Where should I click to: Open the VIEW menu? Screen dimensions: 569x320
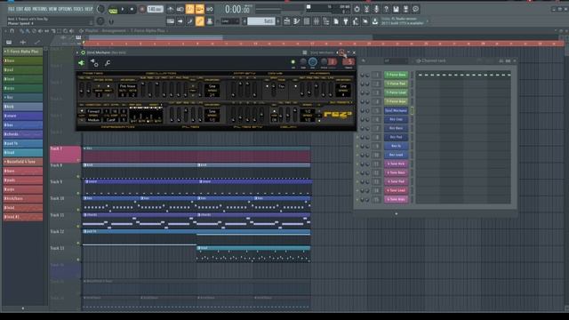pos(52,9)
